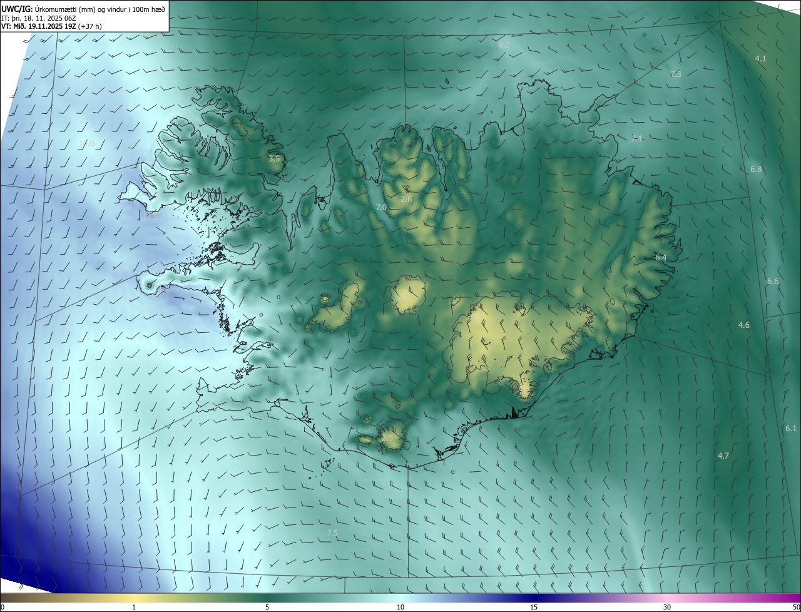
Task: Click the '2.6' value in north Iceland
Action: 406,200
